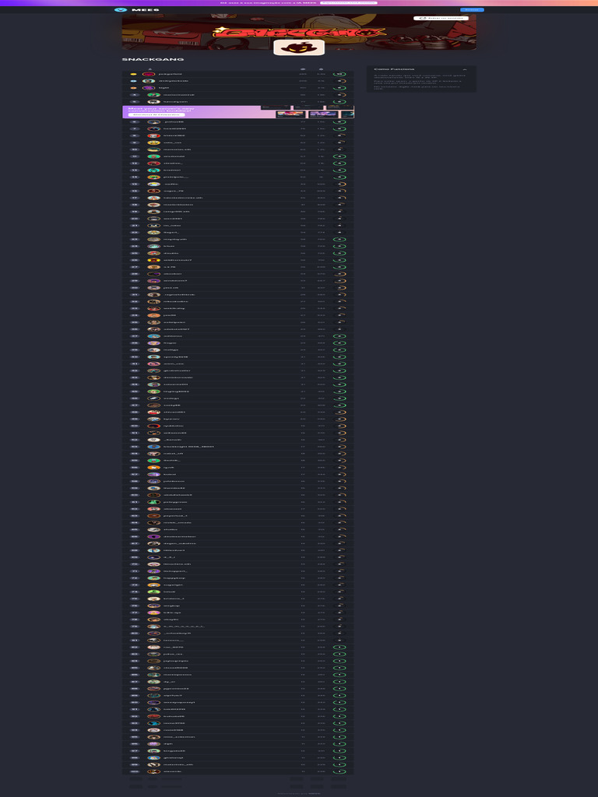598x797 pixels.
Task: Click the Como Funciona panel heading
Action: [394, 69]
